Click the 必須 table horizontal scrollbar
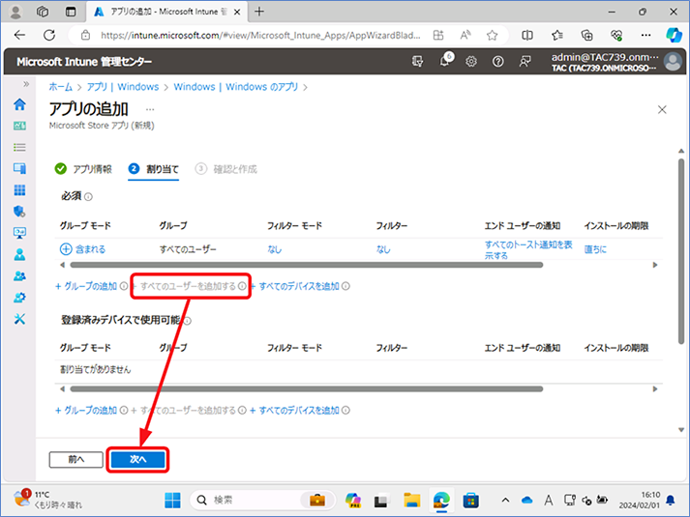Screen dimensions: 690x517 click(306, 265)
